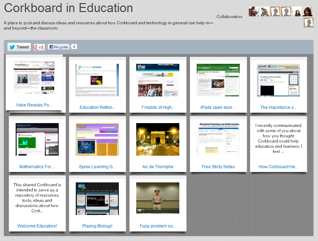Open the Welcome Educators! post link
Image resolution: width=318 pixels, height=241 pixels.
coord(37,226)
